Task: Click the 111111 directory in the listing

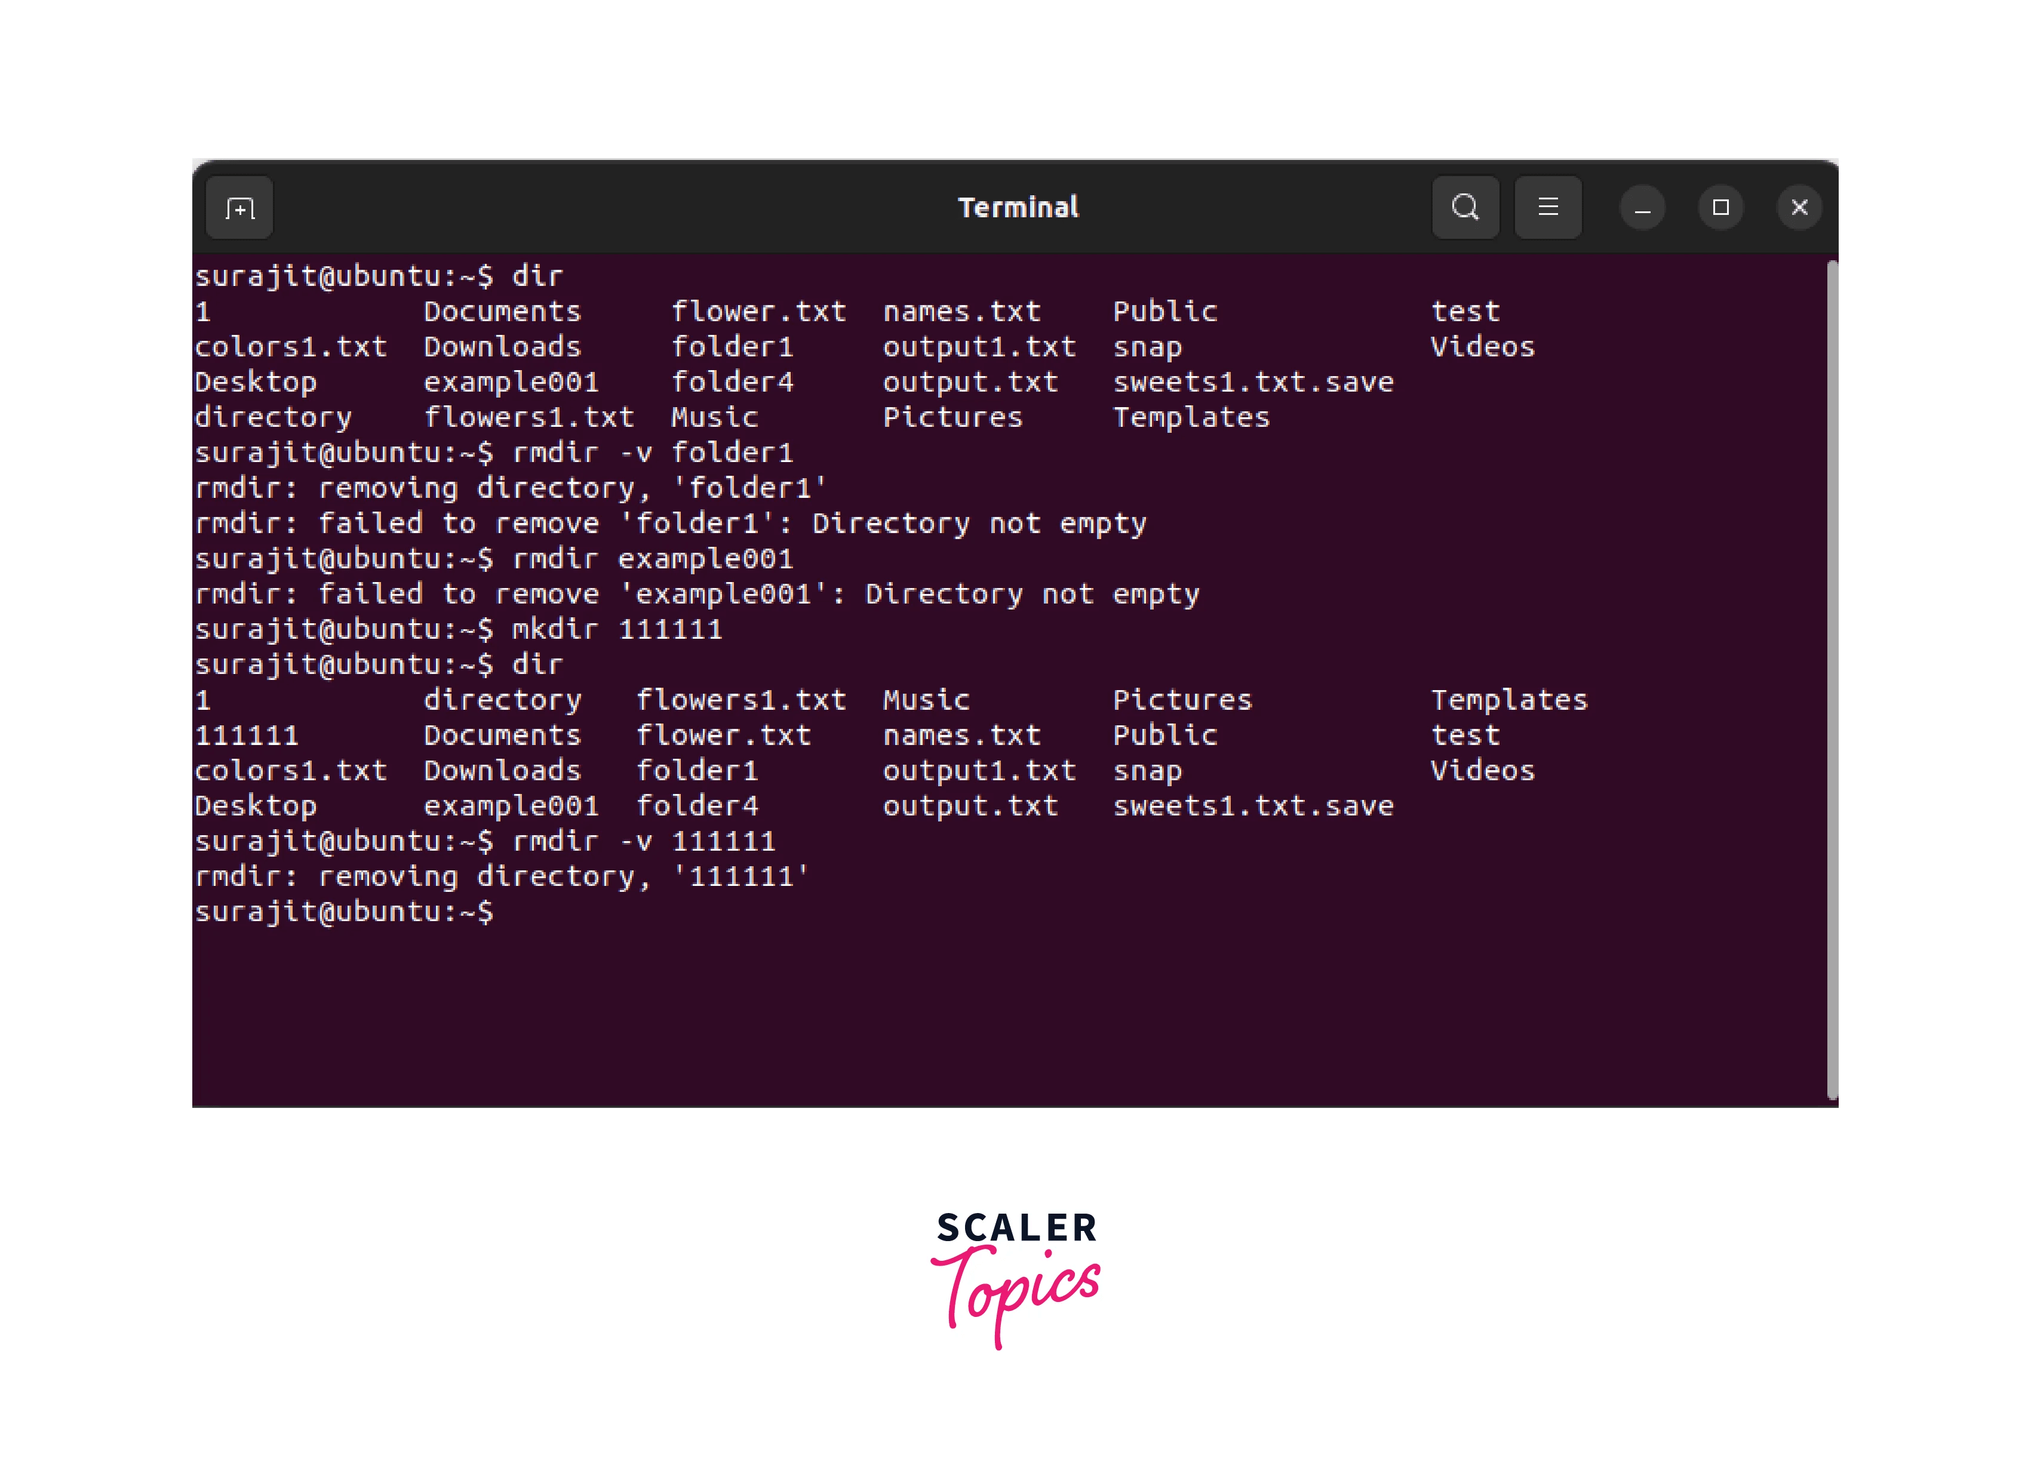Action: coord(246,735)
